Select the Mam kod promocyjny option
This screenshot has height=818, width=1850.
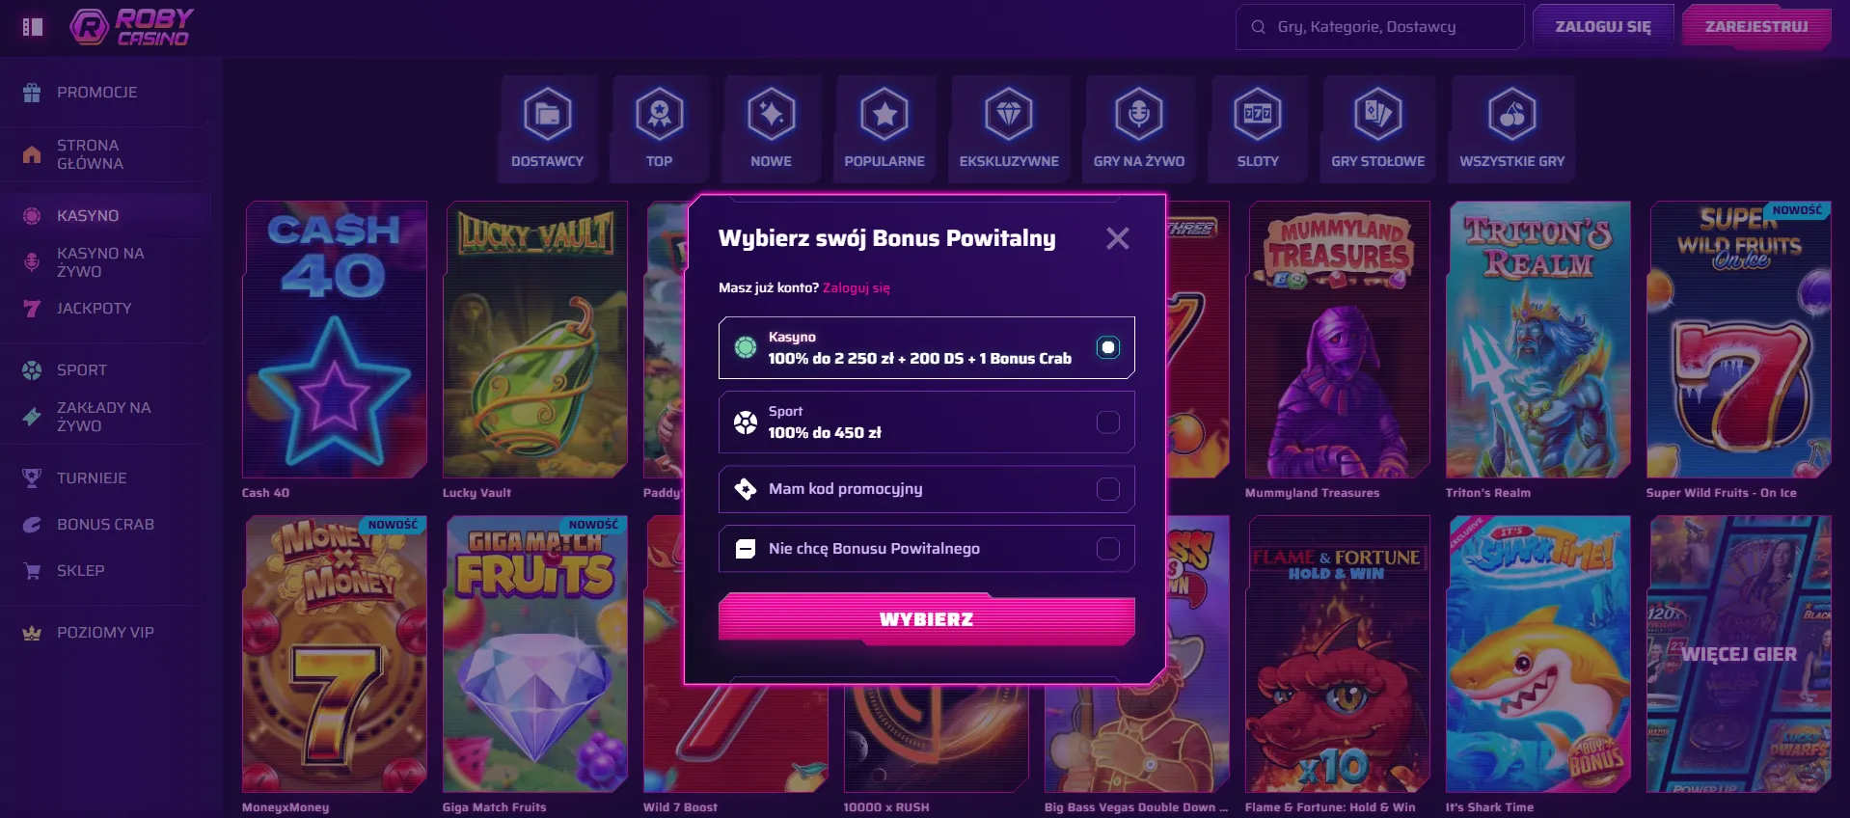[926, 489]
